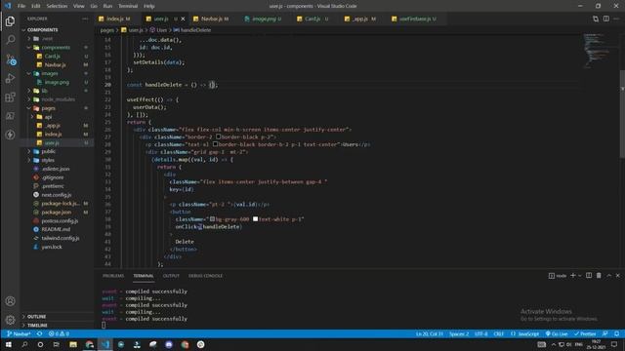The width and height of the screenshot is (625, 351).
Task: Click Spaces: 2 indentation indicator
Action: click(459, 333)
